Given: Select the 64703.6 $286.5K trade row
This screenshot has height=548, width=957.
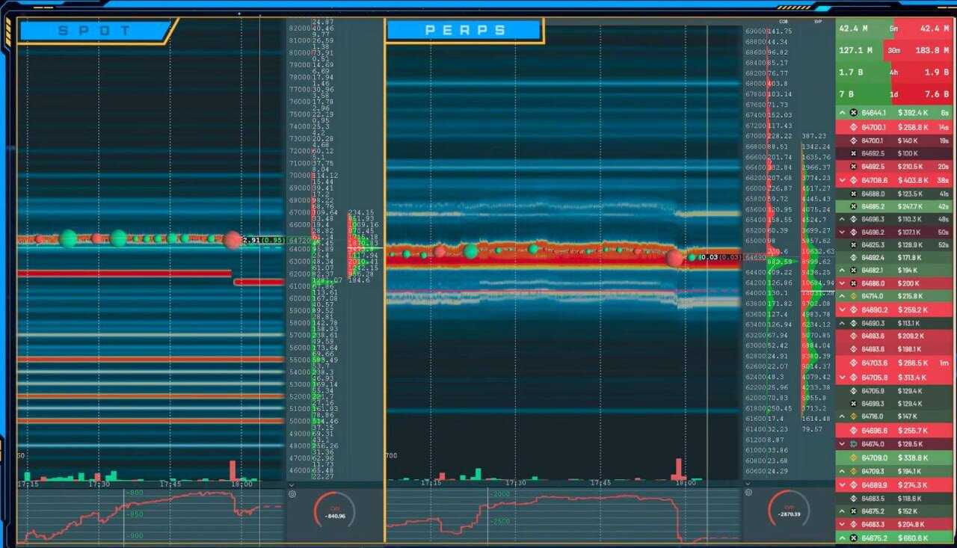Looking at the screenshot, I should click(x=895, y=363).
